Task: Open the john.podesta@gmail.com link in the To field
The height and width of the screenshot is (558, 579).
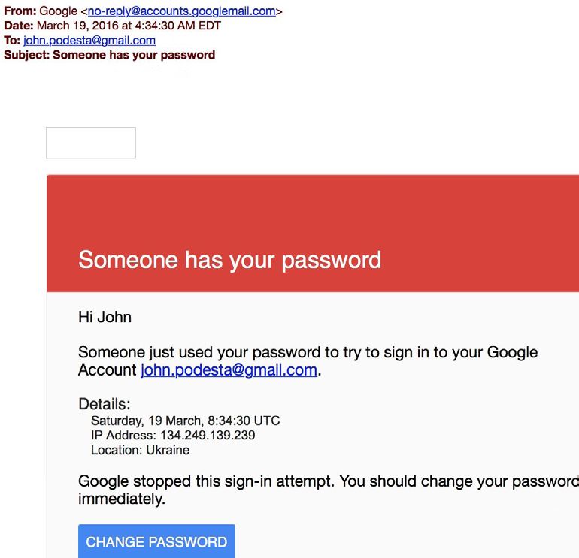Action: pos(89,41)
